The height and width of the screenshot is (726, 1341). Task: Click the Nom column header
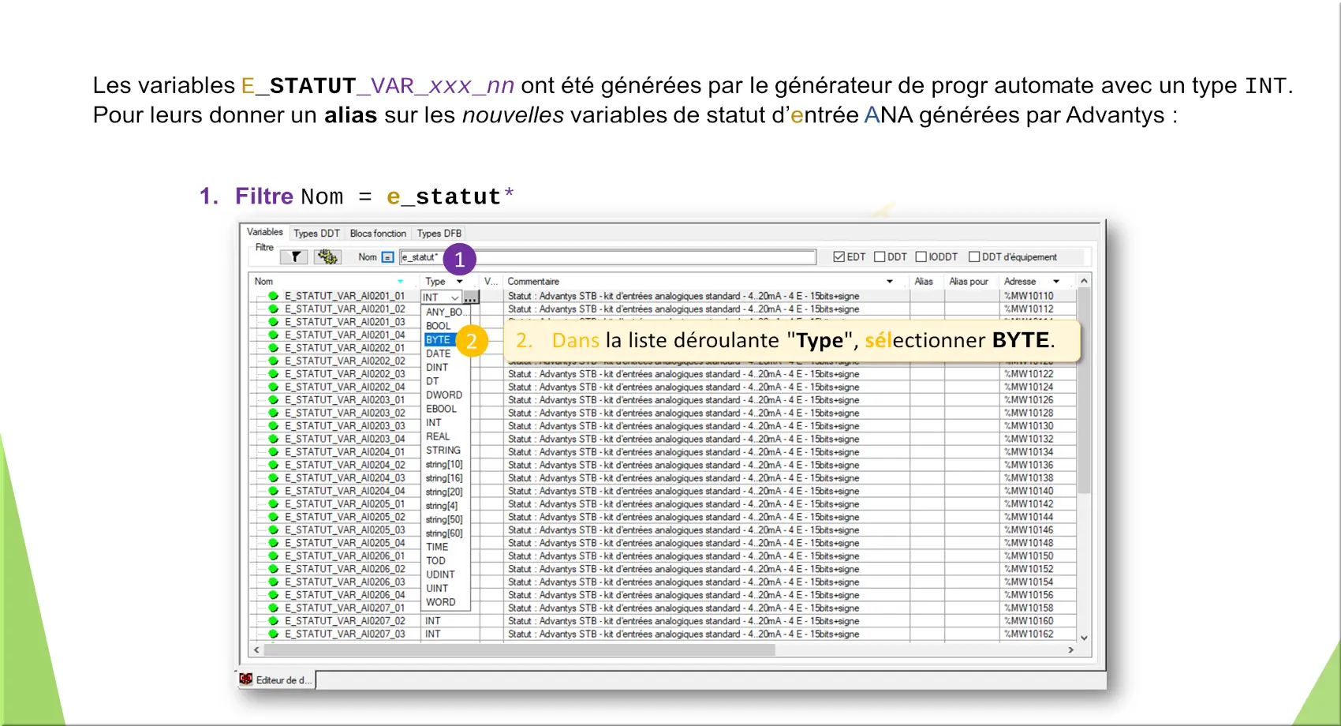click(x=264, y=282)
